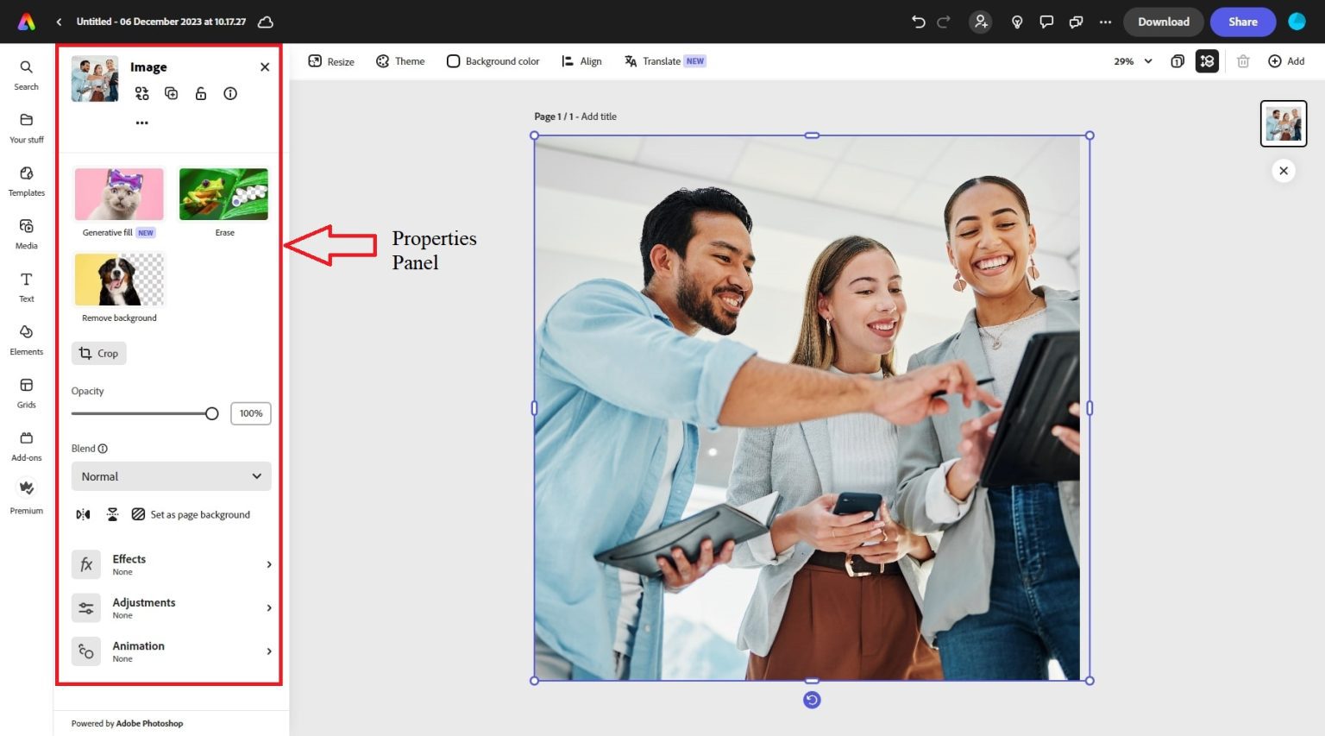The height and width of the screenshot is (736, 1325).
Task: Click the Share button
Action: [1242, 22]
